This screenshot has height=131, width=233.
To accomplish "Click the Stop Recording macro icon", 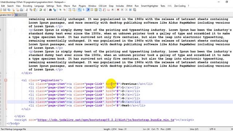I will pyautogui.click(x=122, y=10).
